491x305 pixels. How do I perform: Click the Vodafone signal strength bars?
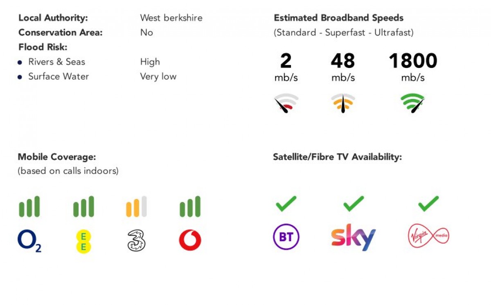pos(190,206)
